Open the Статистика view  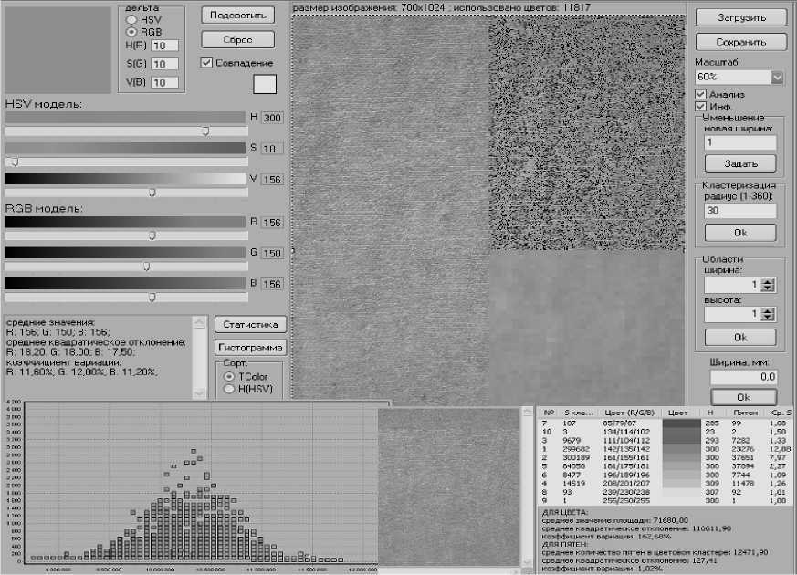click(250, 324)
